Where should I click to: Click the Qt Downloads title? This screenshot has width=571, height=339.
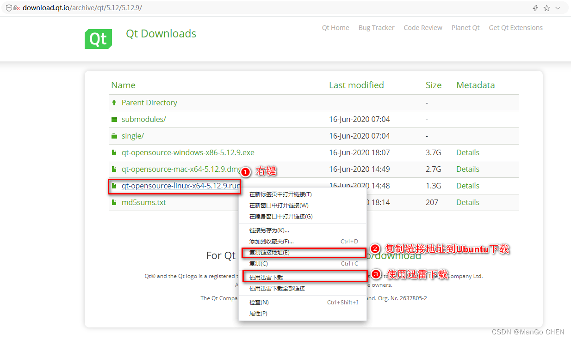point(161,34)
